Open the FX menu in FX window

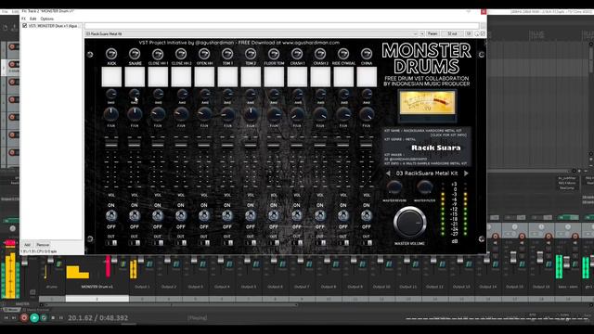click(x=23, y=19)
